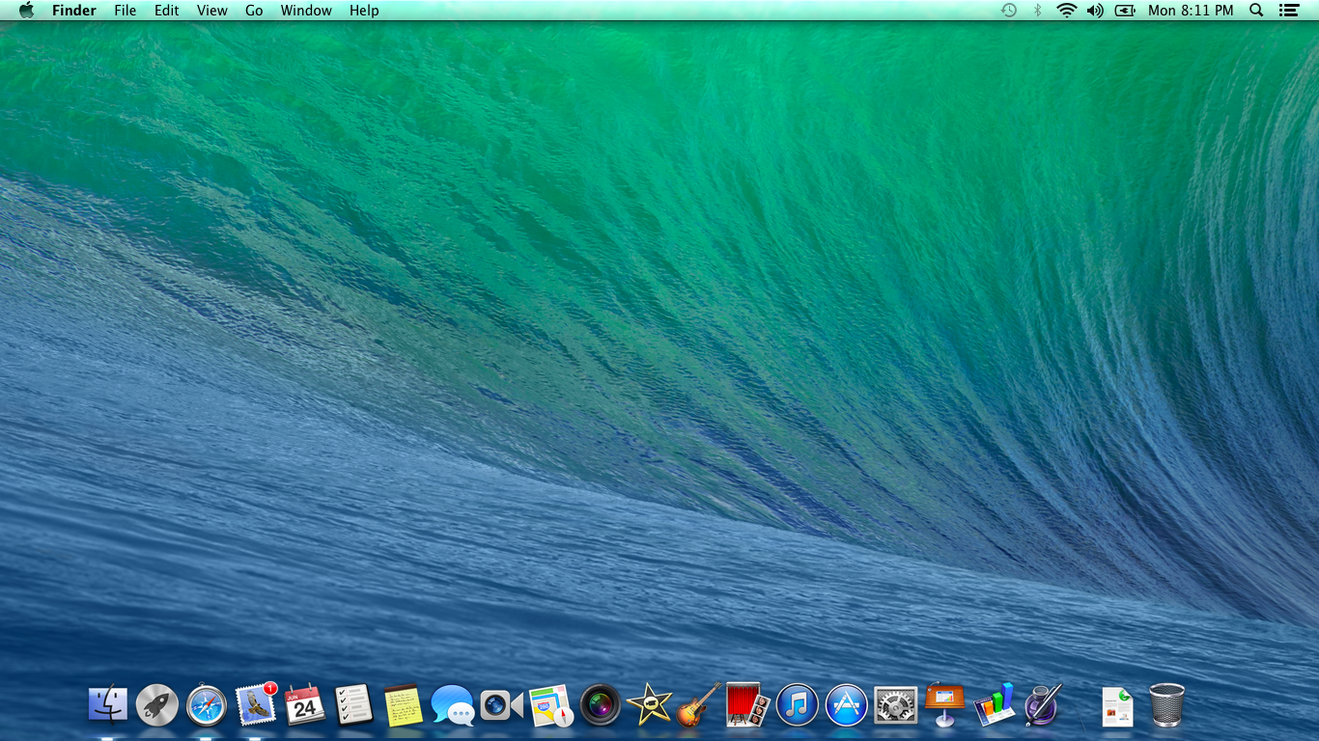Open the Wi-Fi status menu
This screenshot has height=741, width=1319.
tap(1066, 11)
